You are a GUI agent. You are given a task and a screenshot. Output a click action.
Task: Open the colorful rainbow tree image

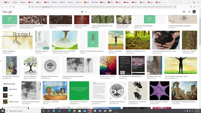[108, 65]
